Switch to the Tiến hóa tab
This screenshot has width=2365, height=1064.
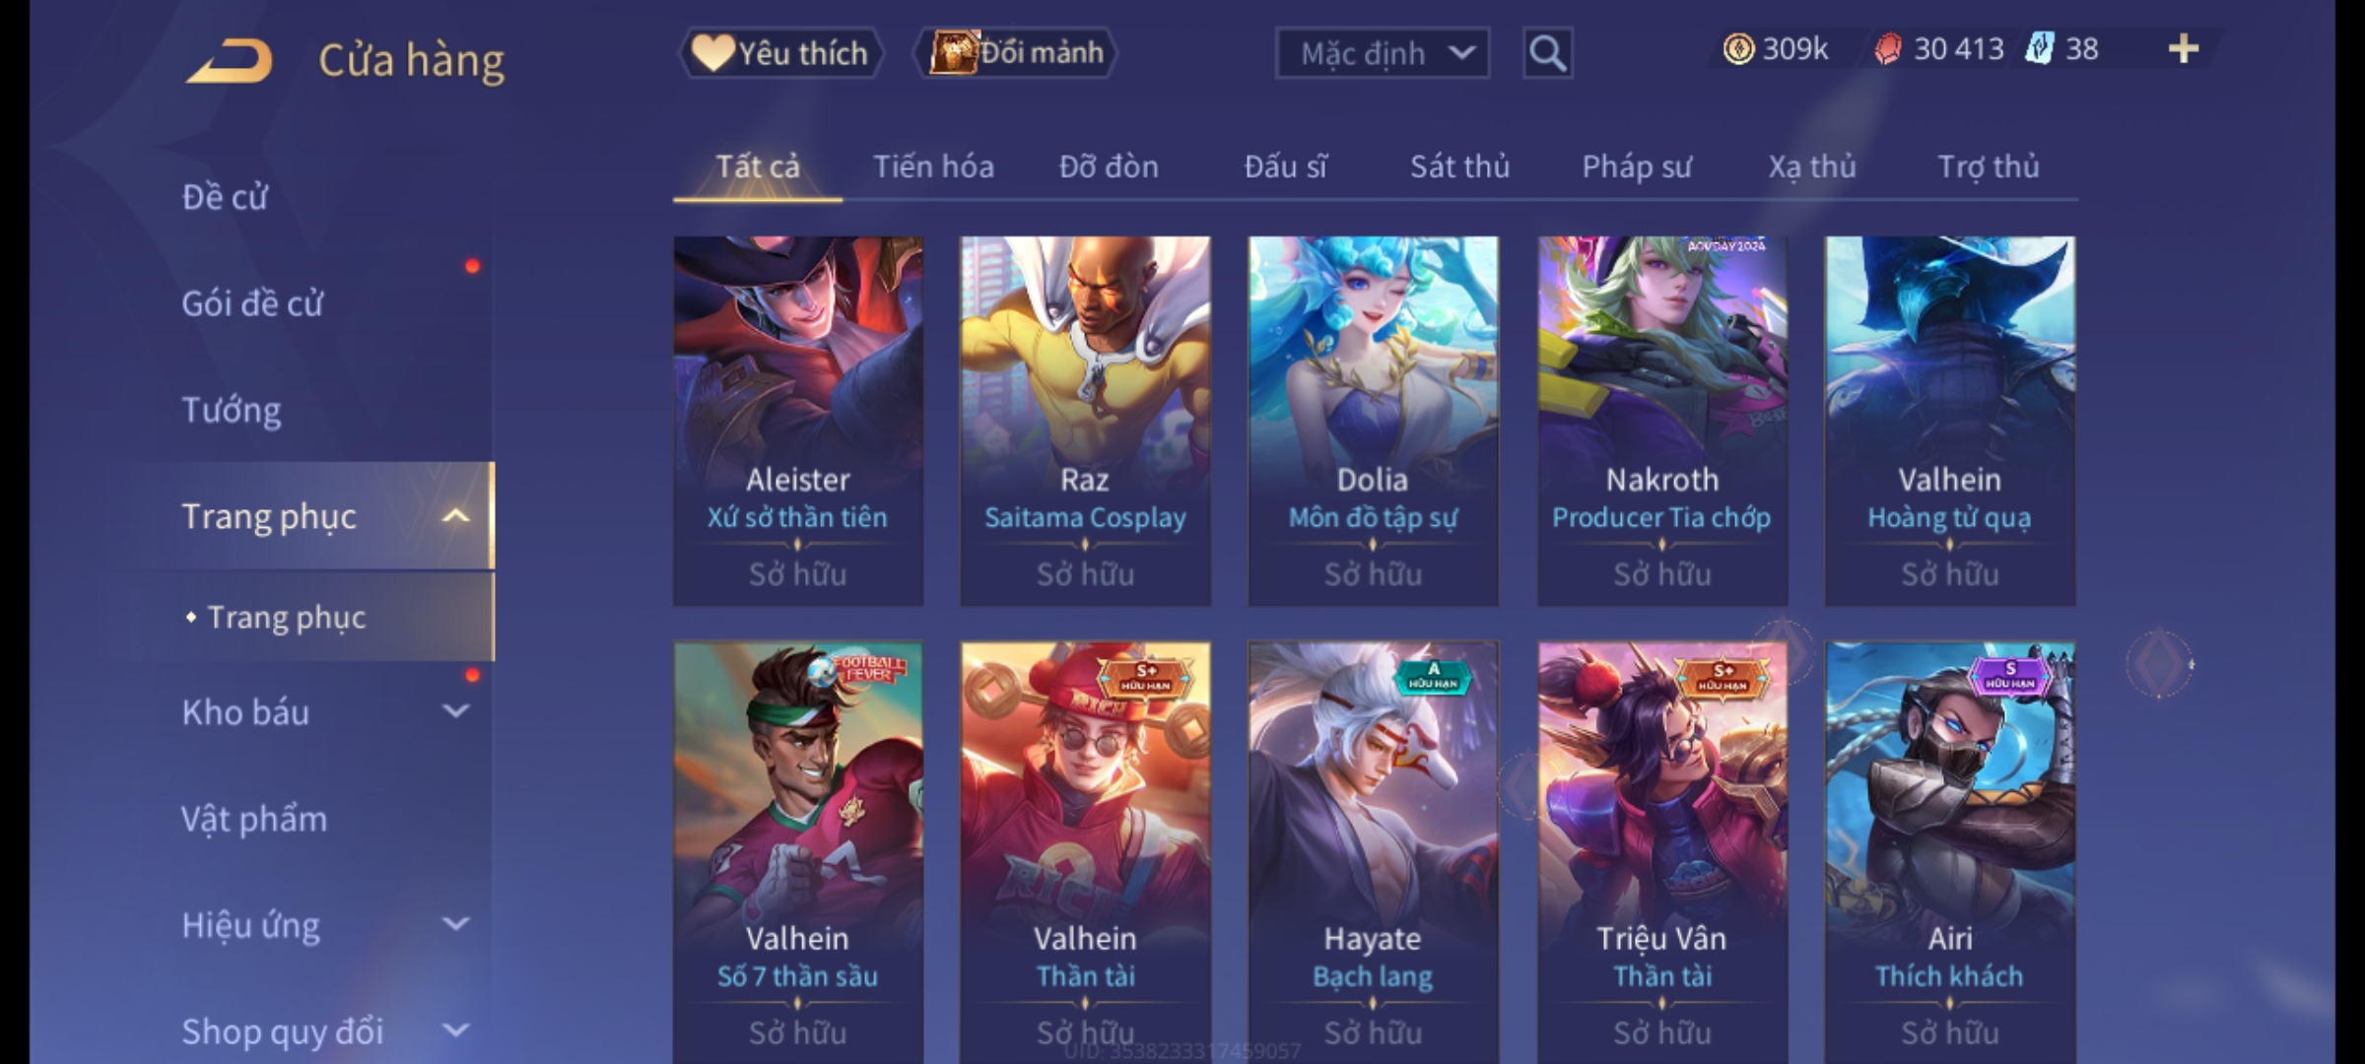[x=933, y=166]
